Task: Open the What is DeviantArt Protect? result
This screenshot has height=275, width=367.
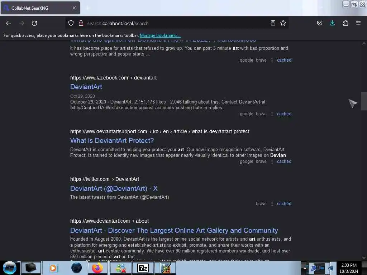Action: [x=112, y=140]
